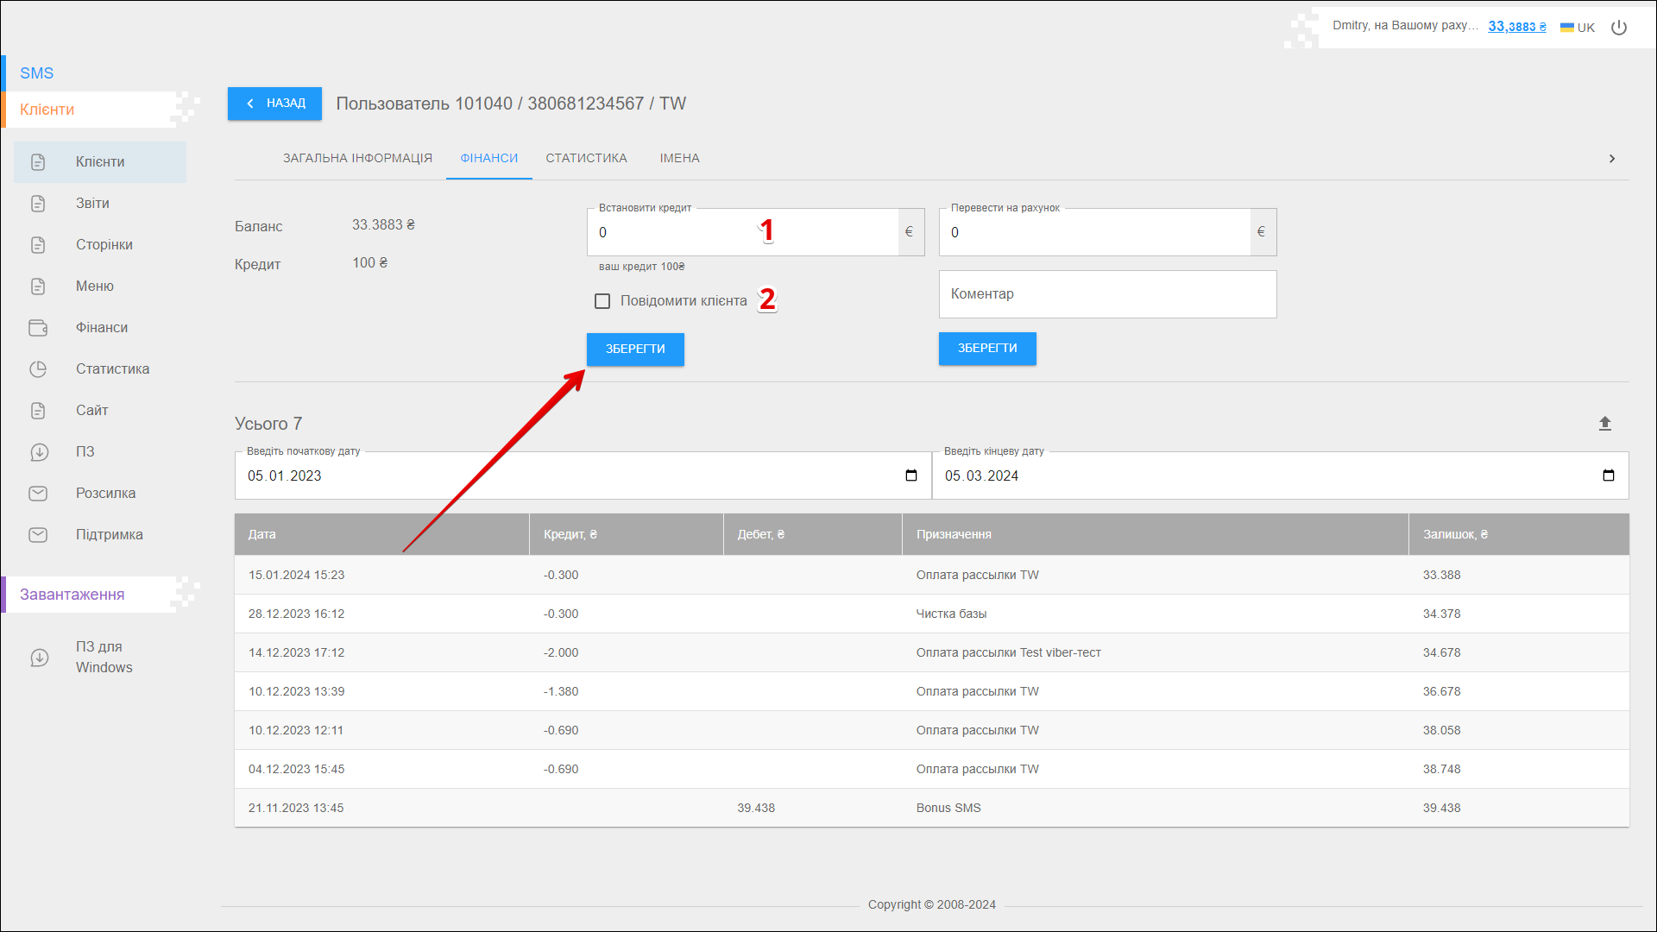Screen dimensions: 1657x932
Task: Toggle the Повідомити клієнта checkbox
Action: (x=602, y=301)
